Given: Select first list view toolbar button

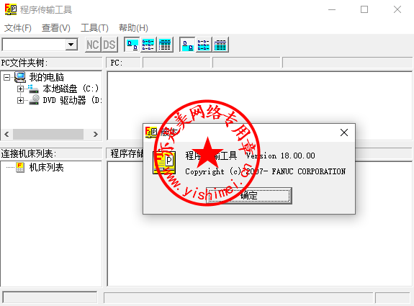Looking at the screenshot, I should [148, 45].
